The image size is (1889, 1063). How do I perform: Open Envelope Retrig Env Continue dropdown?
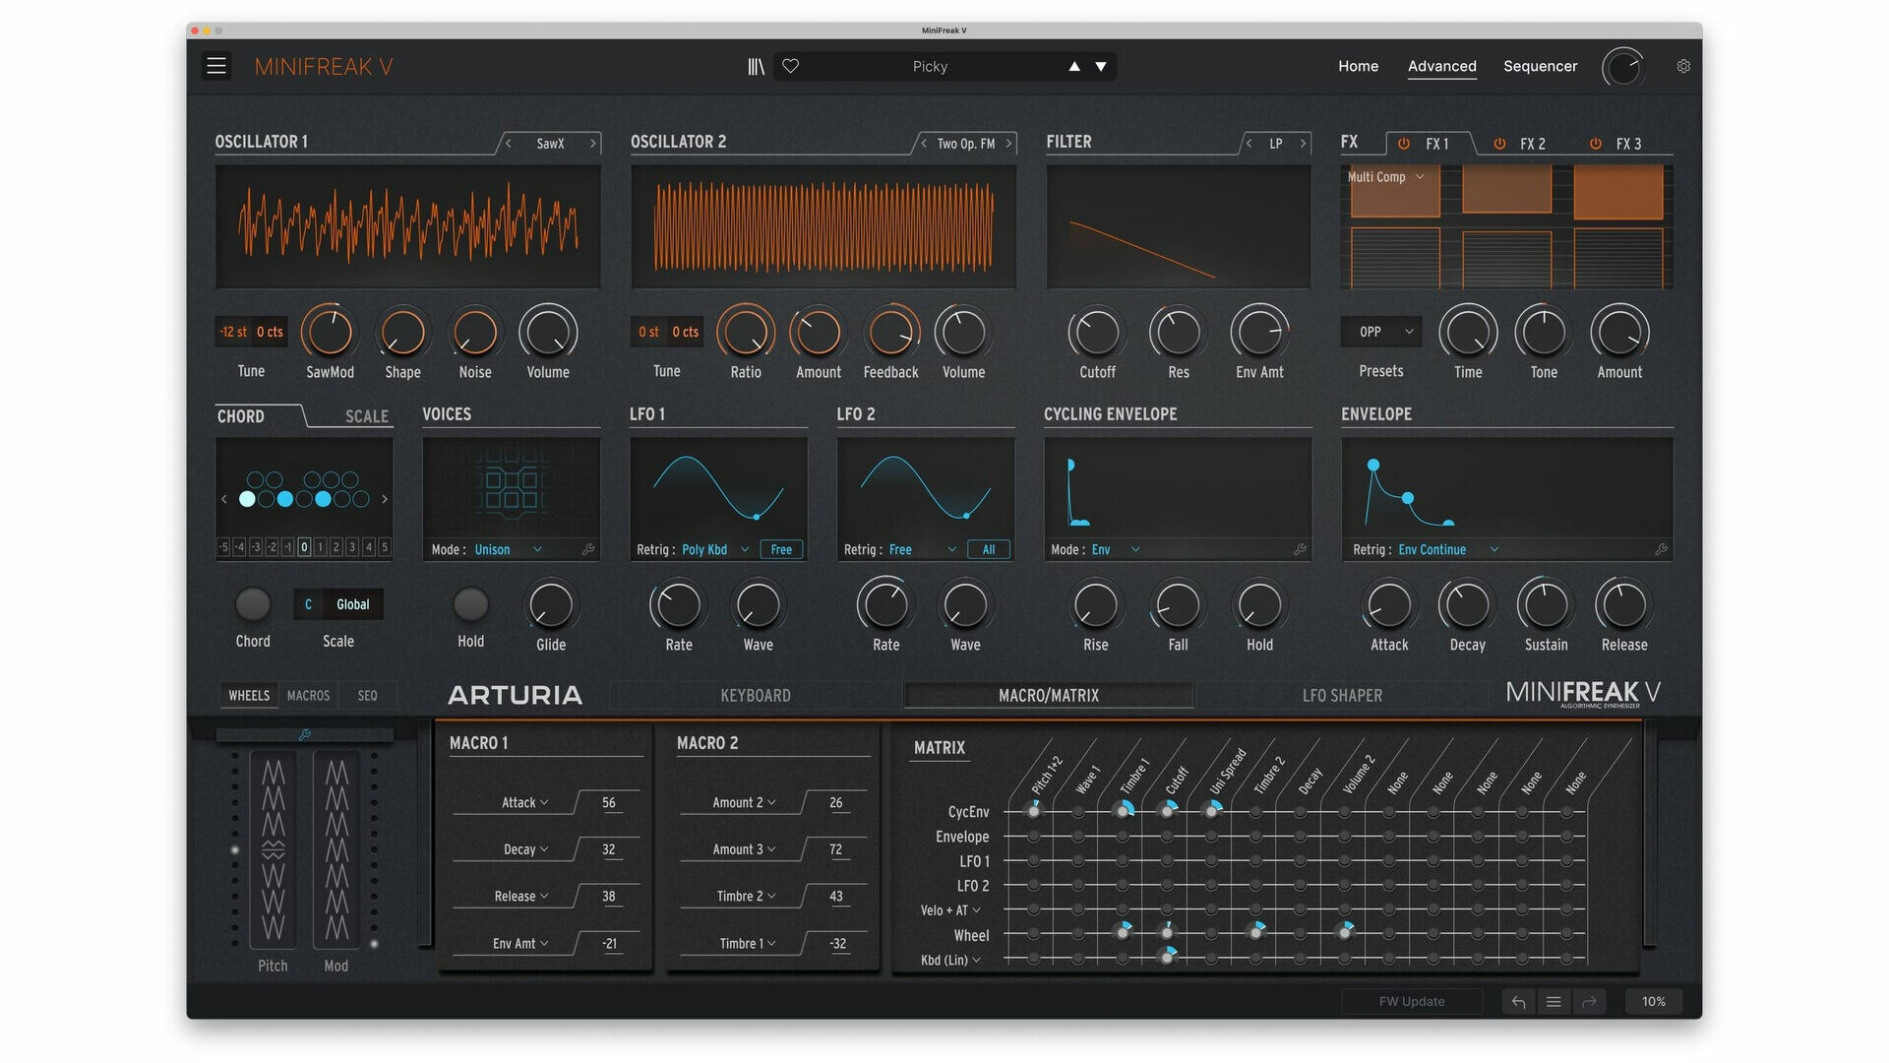pos(1448,550)
